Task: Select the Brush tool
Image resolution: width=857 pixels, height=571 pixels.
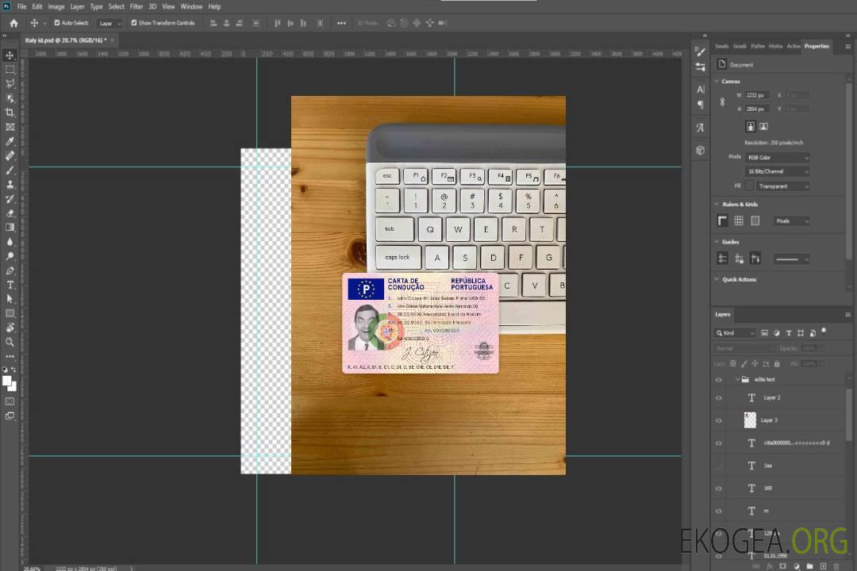Action: point(10,171)
